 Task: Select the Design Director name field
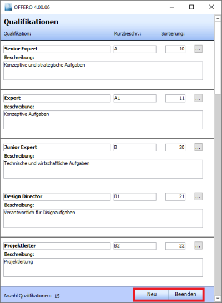pos(57,196)
